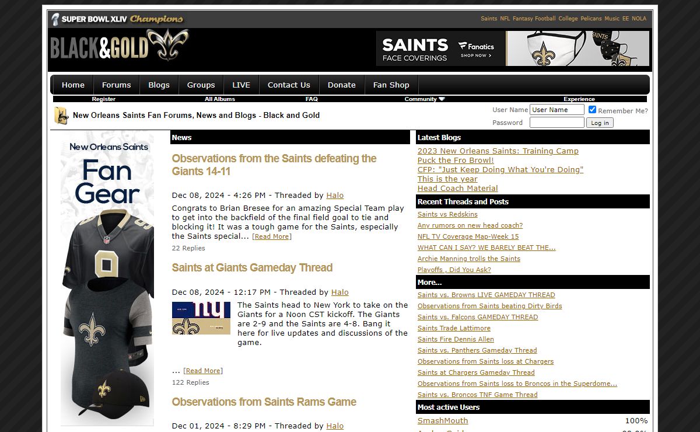This screenshot has height=432, width=700.
Task: Open 'Saints vs. Falcons GAMEDAY THREAD' link
Action: click(x=478, y=317)
